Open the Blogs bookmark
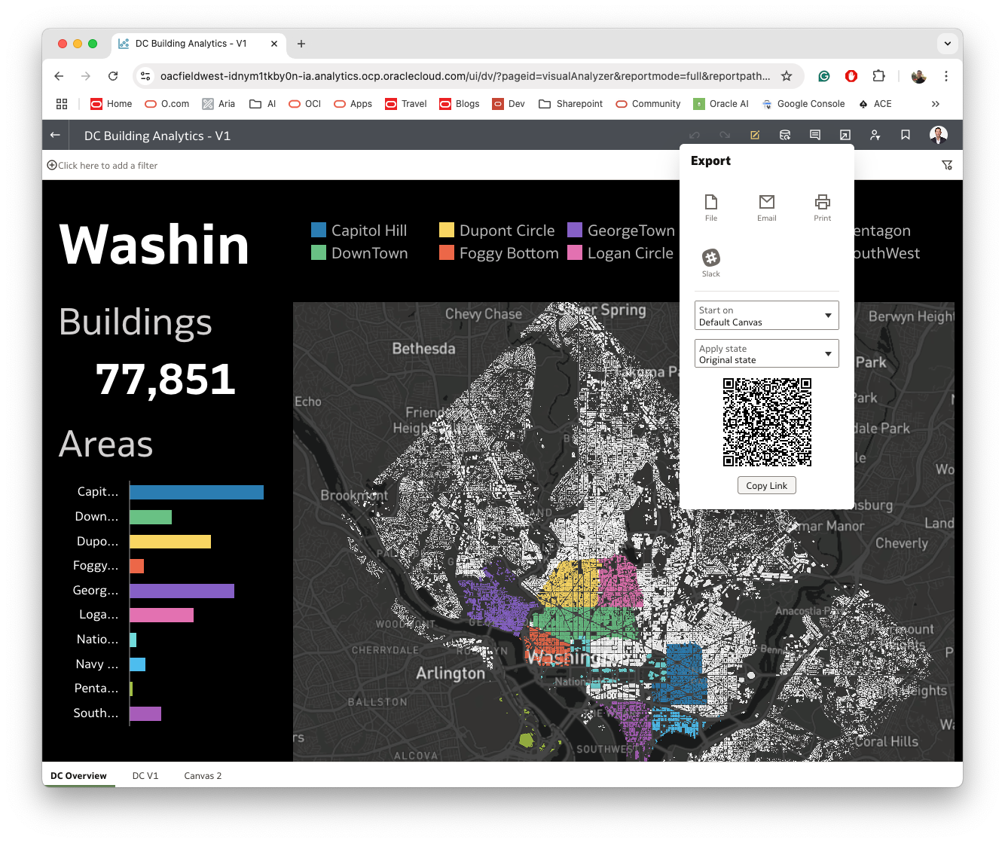This screenshot has height=843, width=1005. point(460,104)
